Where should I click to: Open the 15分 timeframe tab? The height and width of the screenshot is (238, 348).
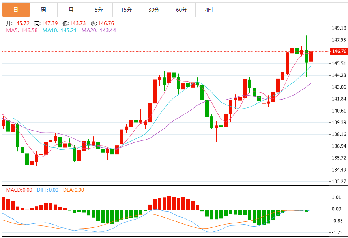[x=126, y=10]
